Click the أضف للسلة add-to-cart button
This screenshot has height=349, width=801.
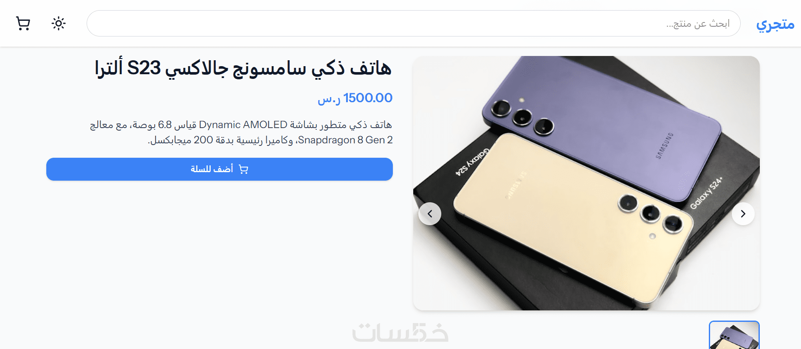tap(220, 169)
